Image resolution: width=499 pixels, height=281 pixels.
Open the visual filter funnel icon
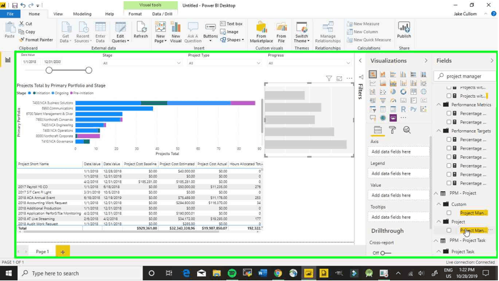pos(329,78)
